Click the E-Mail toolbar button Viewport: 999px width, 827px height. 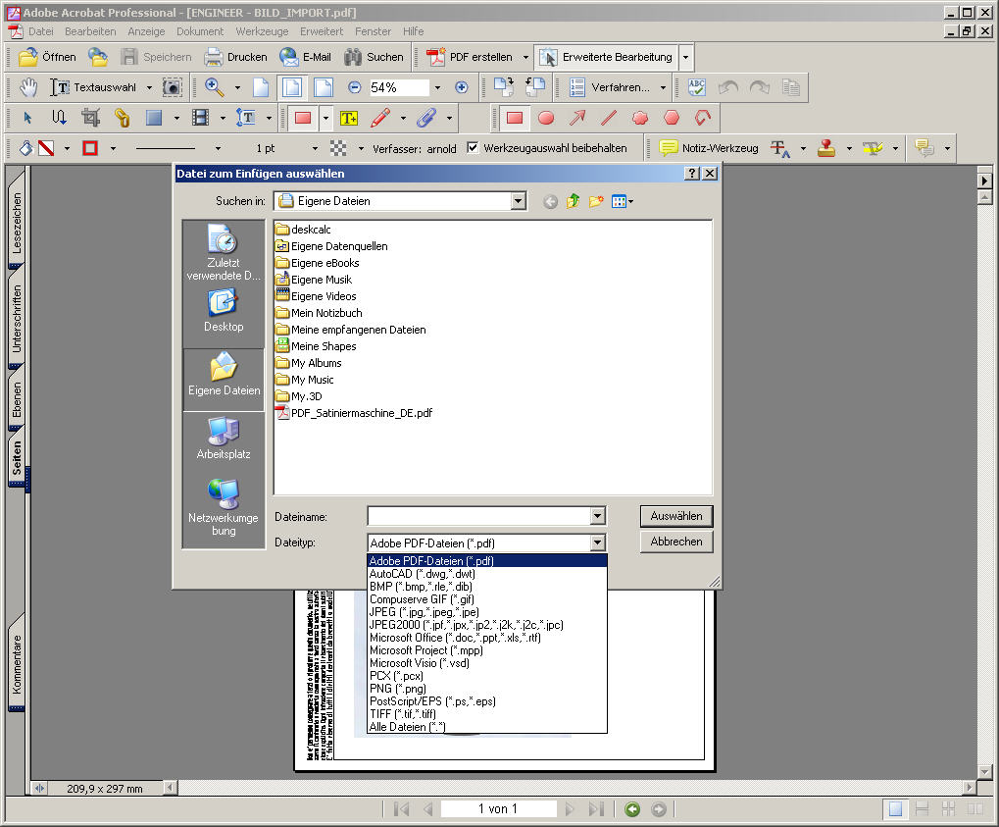pyautogui.click(x=305, y=57)
